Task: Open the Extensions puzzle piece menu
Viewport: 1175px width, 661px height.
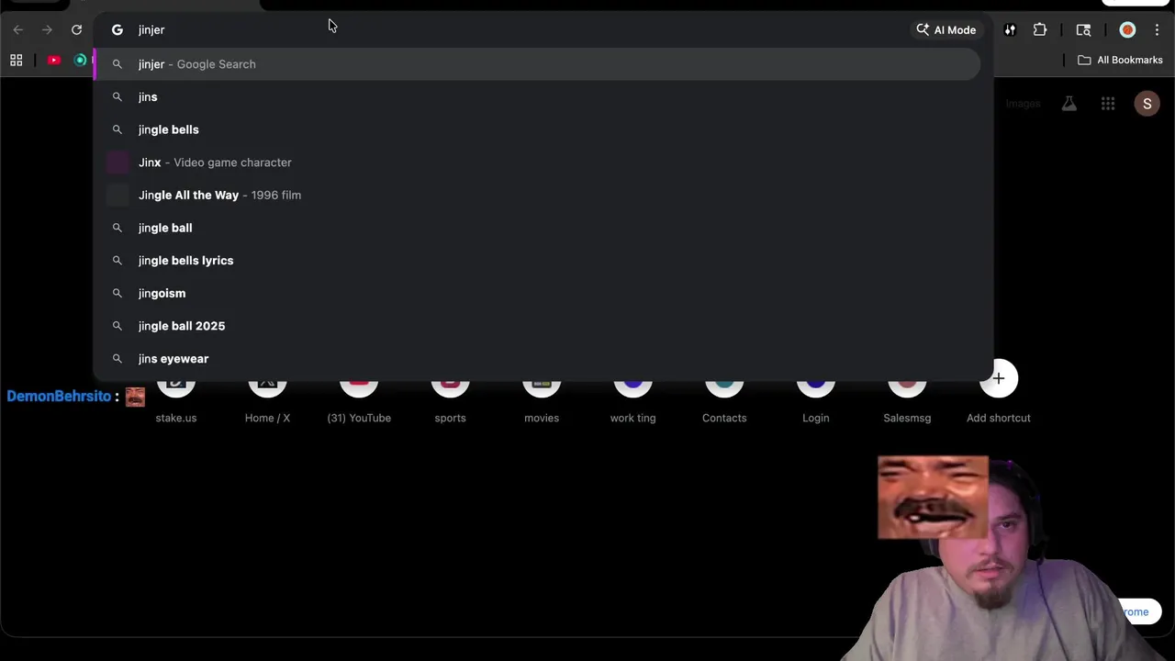Action: point(1040,30)
